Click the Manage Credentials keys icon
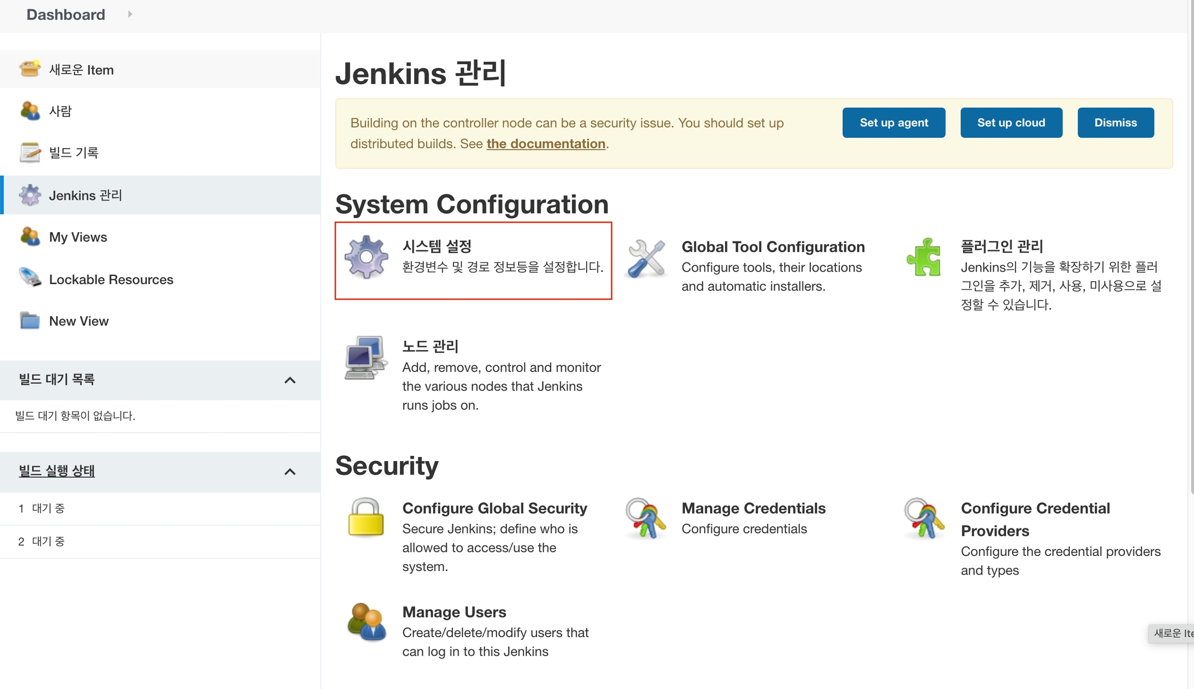 (645, 518)
